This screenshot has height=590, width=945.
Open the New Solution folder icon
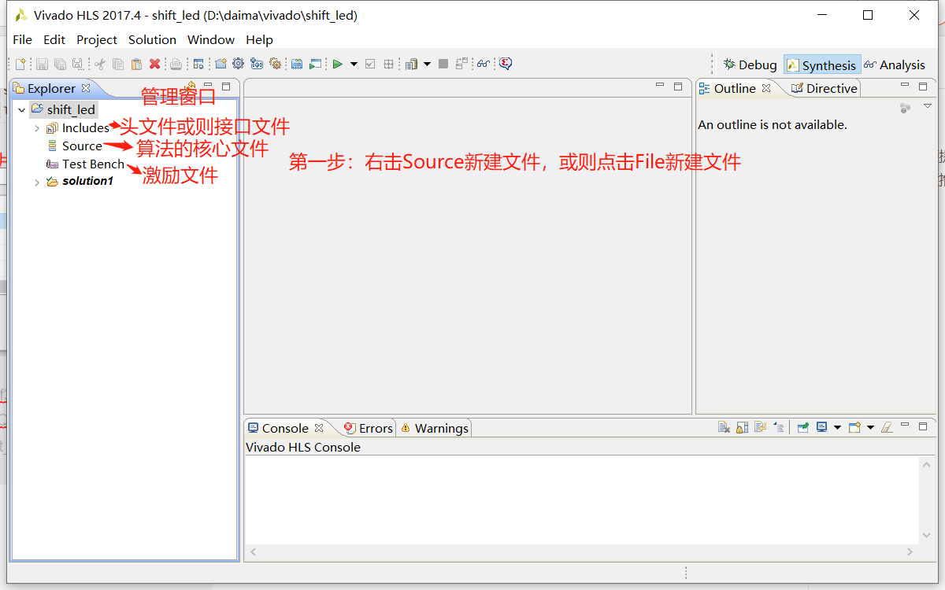[x=220, y=64]
